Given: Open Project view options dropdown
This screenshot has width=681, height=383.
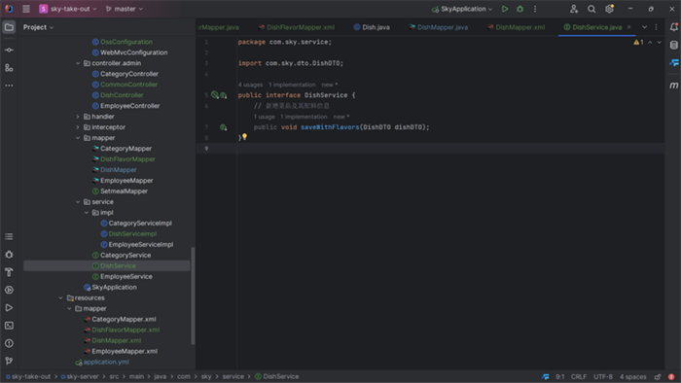Looking at the screenshot, I should [x=38, y=27].
